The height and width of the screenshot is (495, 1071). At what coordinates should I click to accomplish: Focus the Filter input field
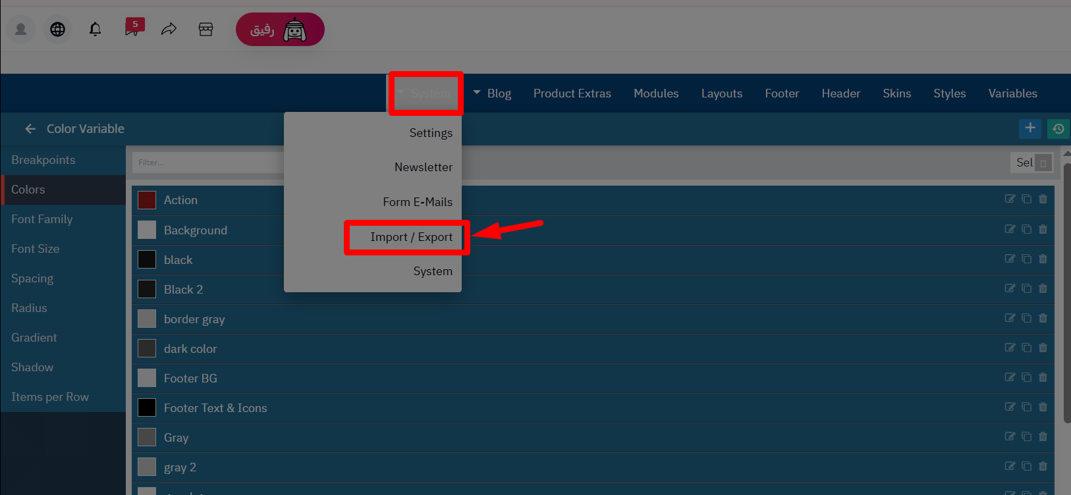point(208,163)
